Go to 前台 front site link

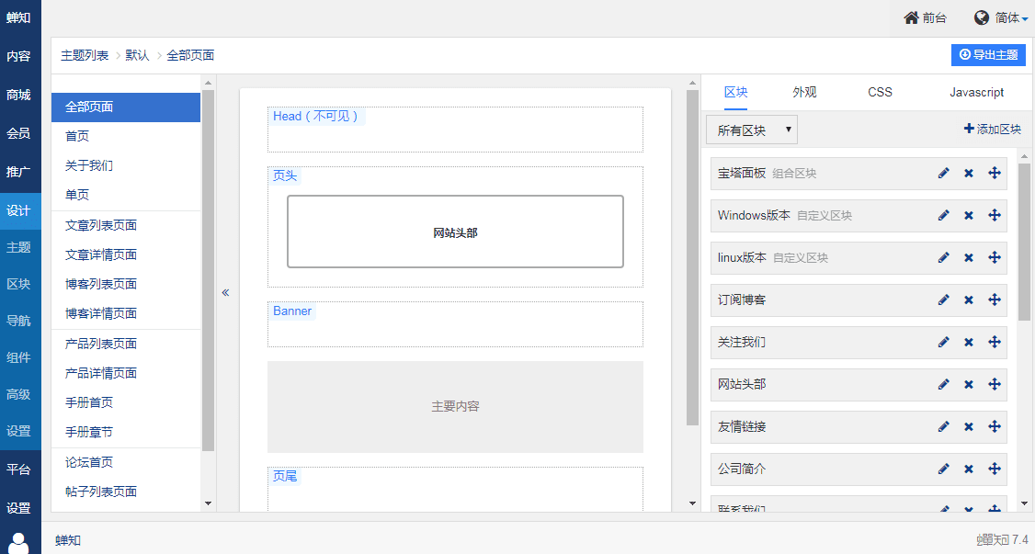pos(925,17)
